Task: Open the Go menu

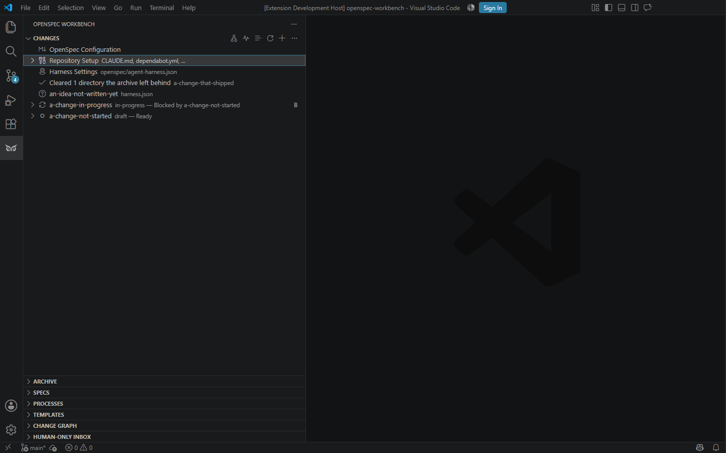Action: (x=118, y=8)
